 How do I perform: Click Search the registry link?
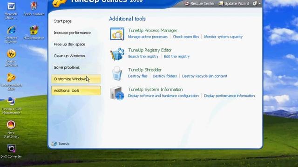point(143,57)
